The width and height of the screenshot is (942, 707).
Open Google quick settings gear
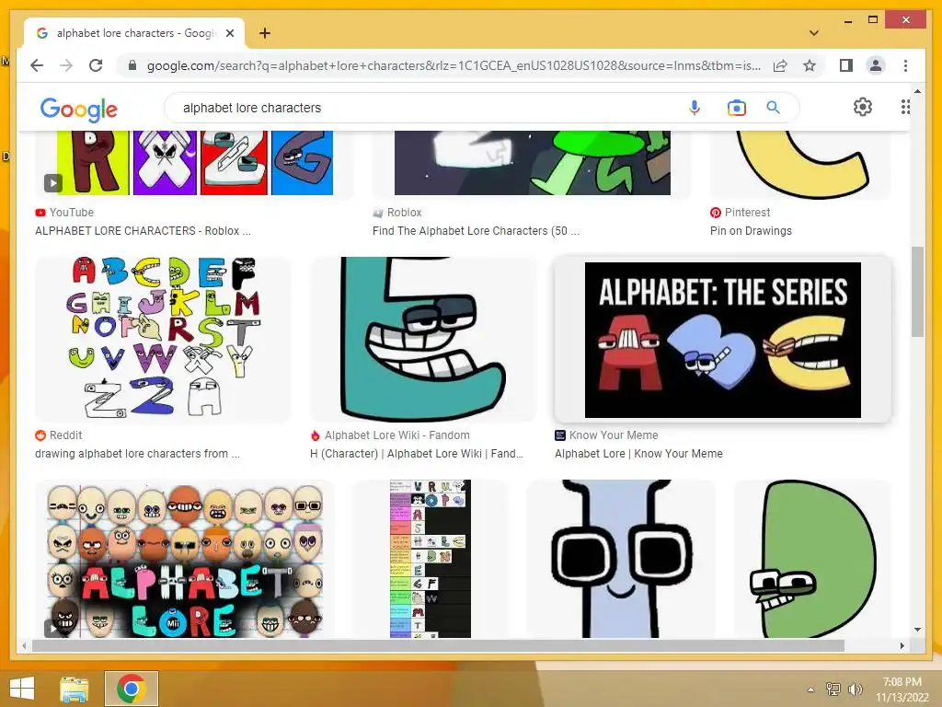coord(862,107)
